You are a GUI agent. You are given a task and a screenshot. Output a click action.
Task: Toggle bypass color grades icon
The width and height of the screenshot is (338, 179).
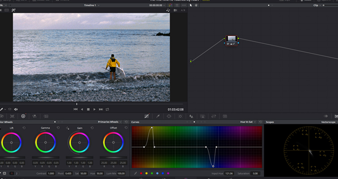[170, 5]
